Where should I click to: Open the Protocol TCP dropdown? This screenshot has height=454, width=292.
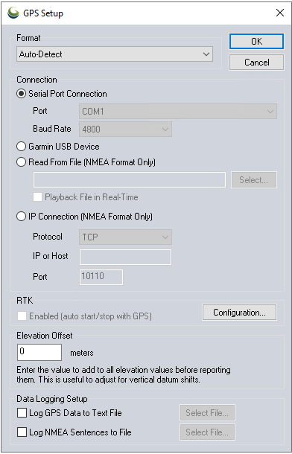tap(125, 237)
